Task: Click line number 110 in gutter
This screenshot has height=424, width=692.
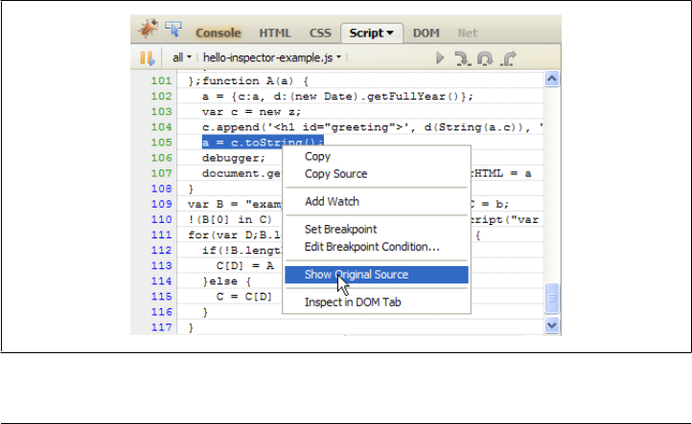Action: [x=161, y=219]
